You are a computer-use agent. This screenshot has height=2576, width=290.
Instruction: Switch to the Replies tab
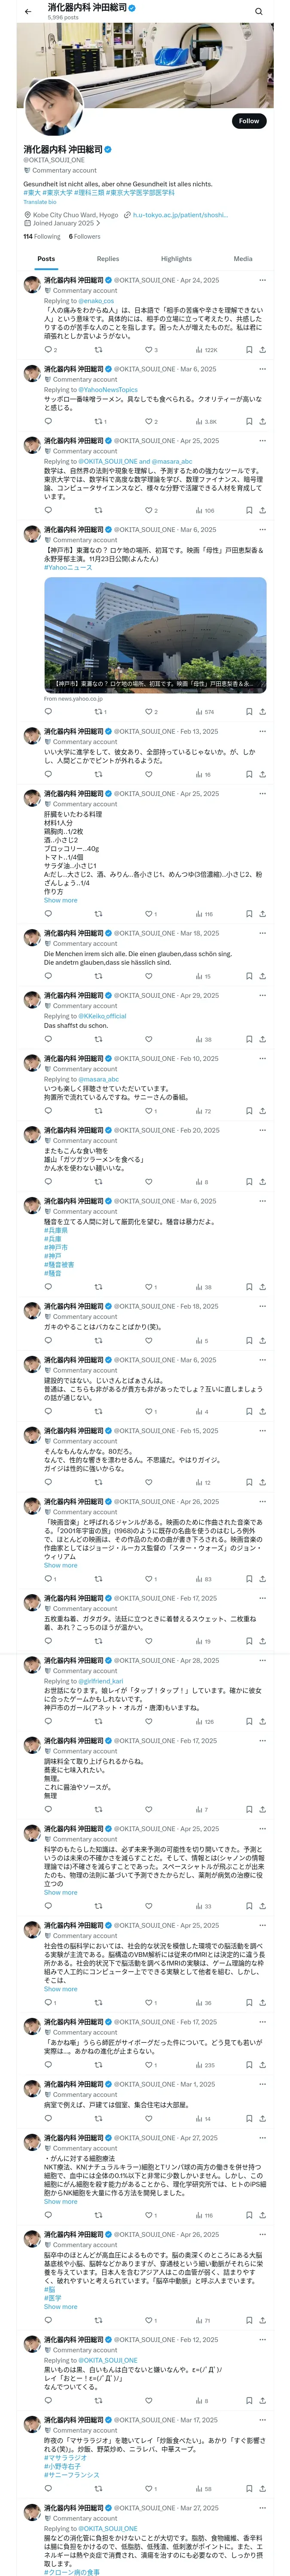108,258
